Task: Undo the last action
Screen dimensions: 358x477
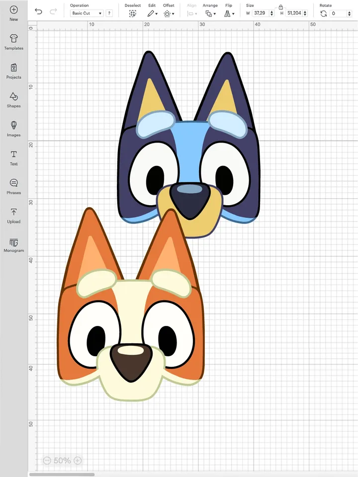Action: (x=39, y=11)
